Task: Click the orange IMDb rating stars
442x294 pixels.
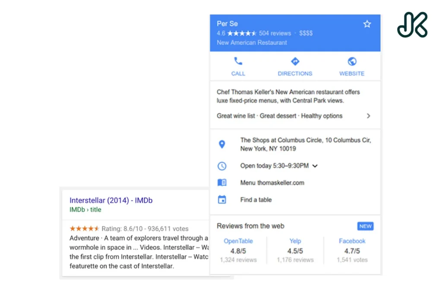Action: pyautogui.click(x=84, y=229)
